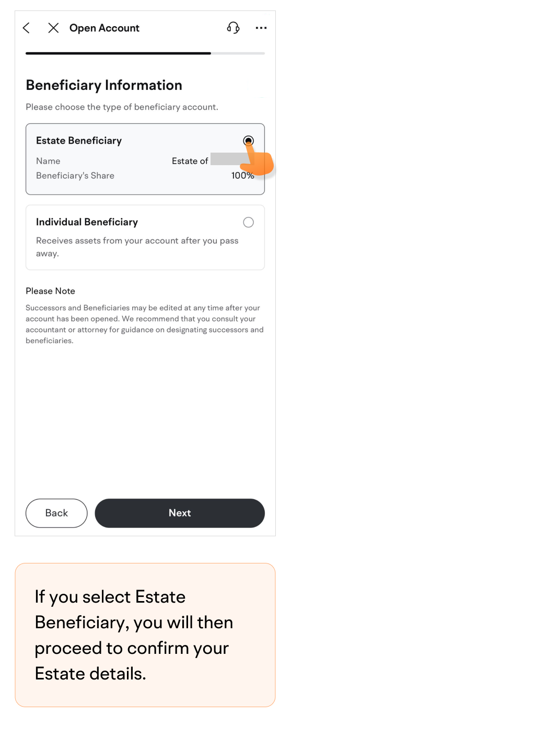Click the Estate Beneficiary card title
Screen dimensions: 560x738
(79, 141)
